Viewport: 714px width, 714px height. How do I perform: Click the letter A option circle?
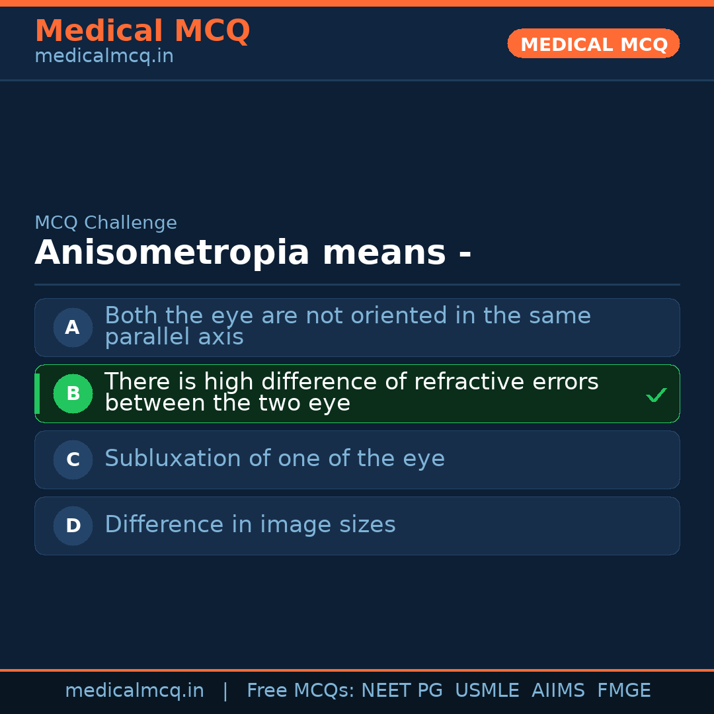73,327
